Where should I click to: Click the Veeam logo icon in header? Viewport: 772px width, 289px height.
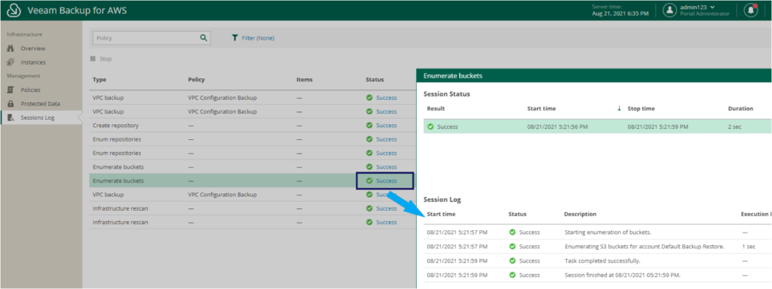pyautogui.click(x=14, y=11)
